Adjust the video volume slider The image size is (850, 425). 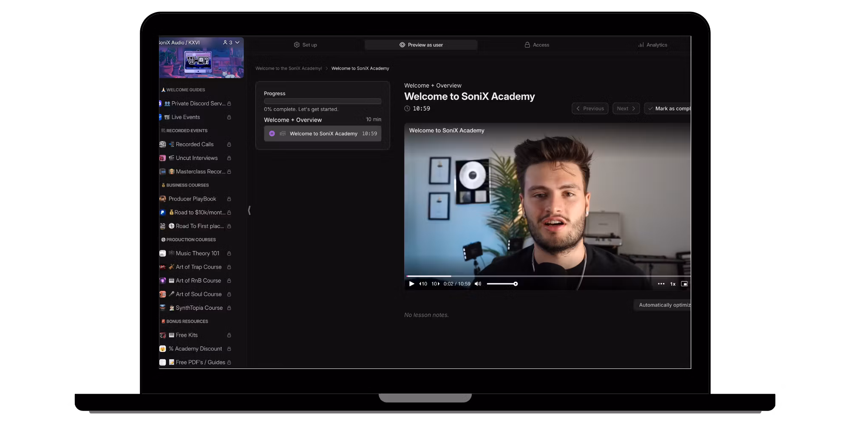click(x=501, y=284)
